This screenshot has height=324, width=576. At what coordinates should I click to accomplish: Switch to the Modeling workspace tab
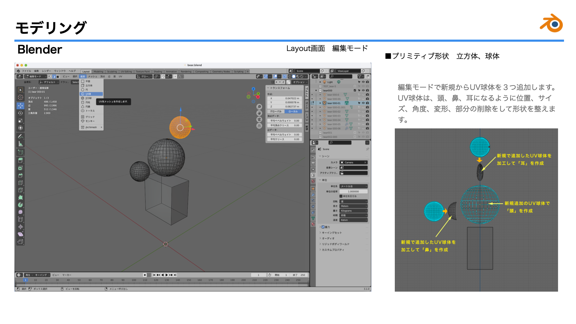98,71
